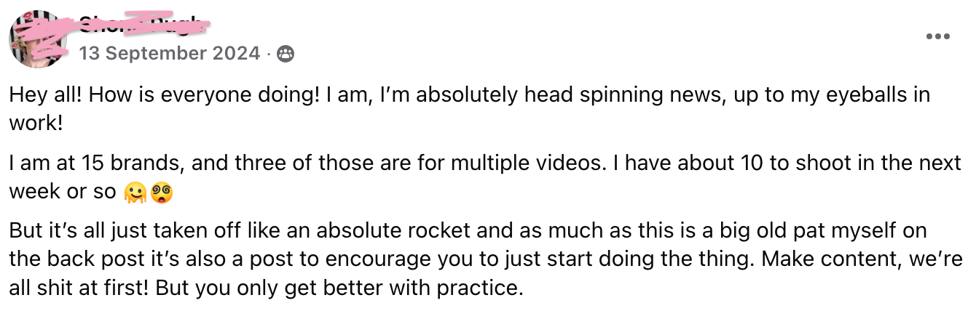Click the group audience icon beside the date
Viewport: 976px width, 311px height.
coord(287,53)
